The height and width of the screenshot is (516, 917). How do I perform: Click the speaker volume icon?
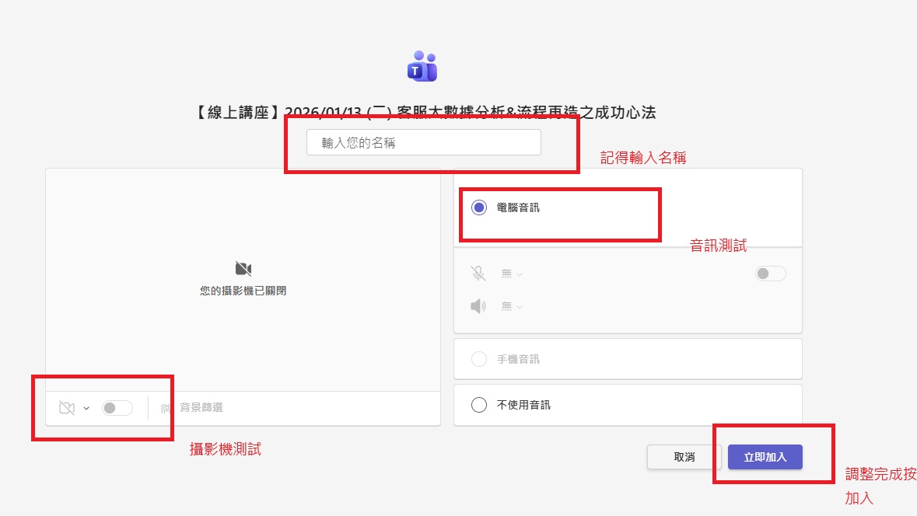pos(478,306)
